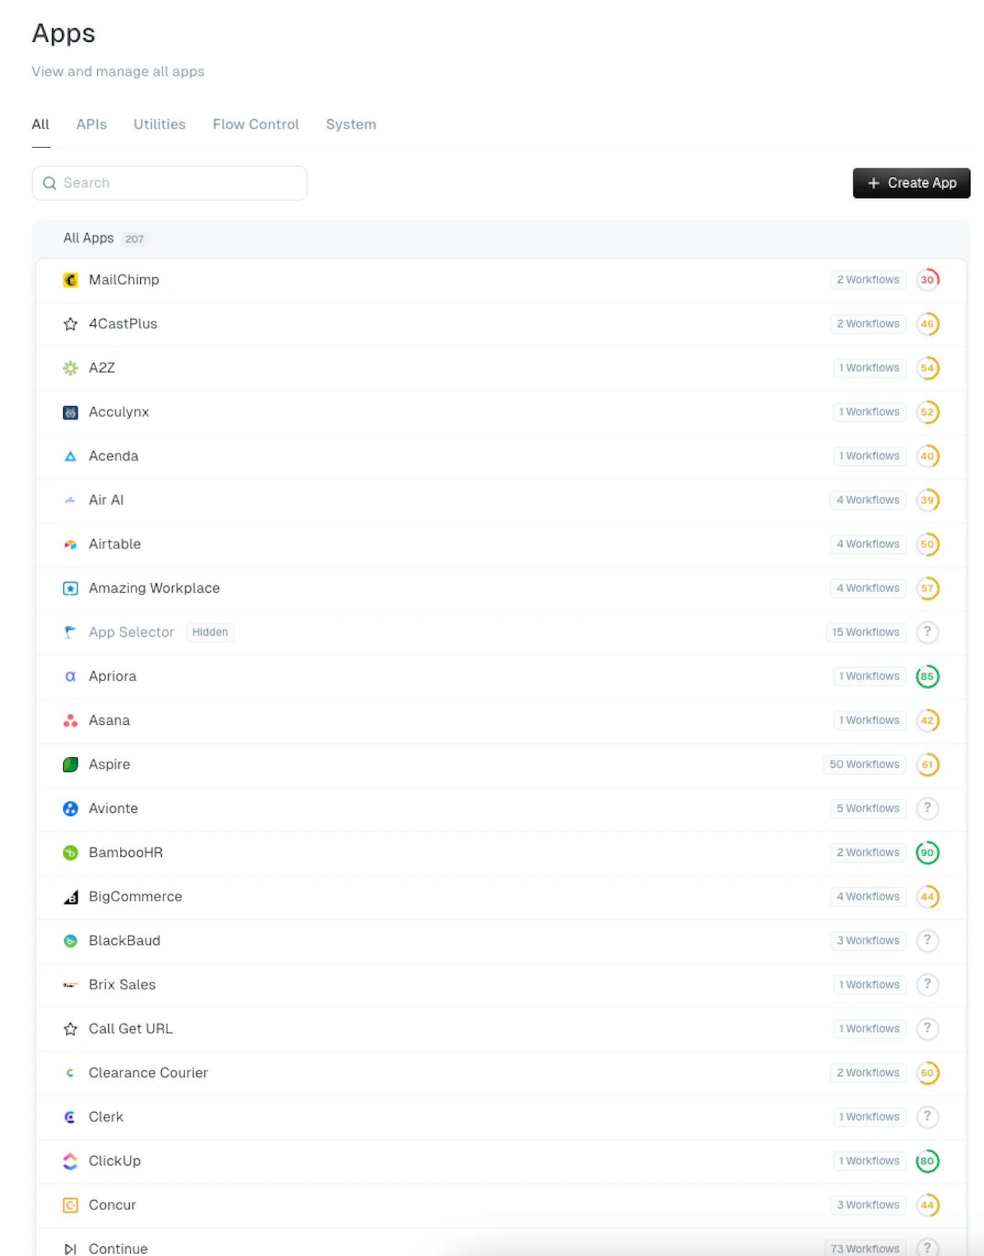Click the 4CastPlus star icon

[71, 324]
